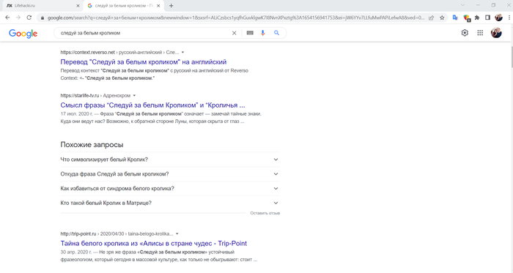The width and height of the screenshot is (513, 273).
Task: Open dropdown arrow next to context.reverso.net URL
Action: (183, 52)
